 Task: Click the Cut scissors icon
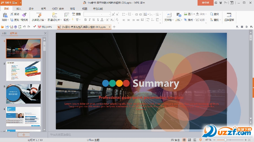[x=12, y=14]
